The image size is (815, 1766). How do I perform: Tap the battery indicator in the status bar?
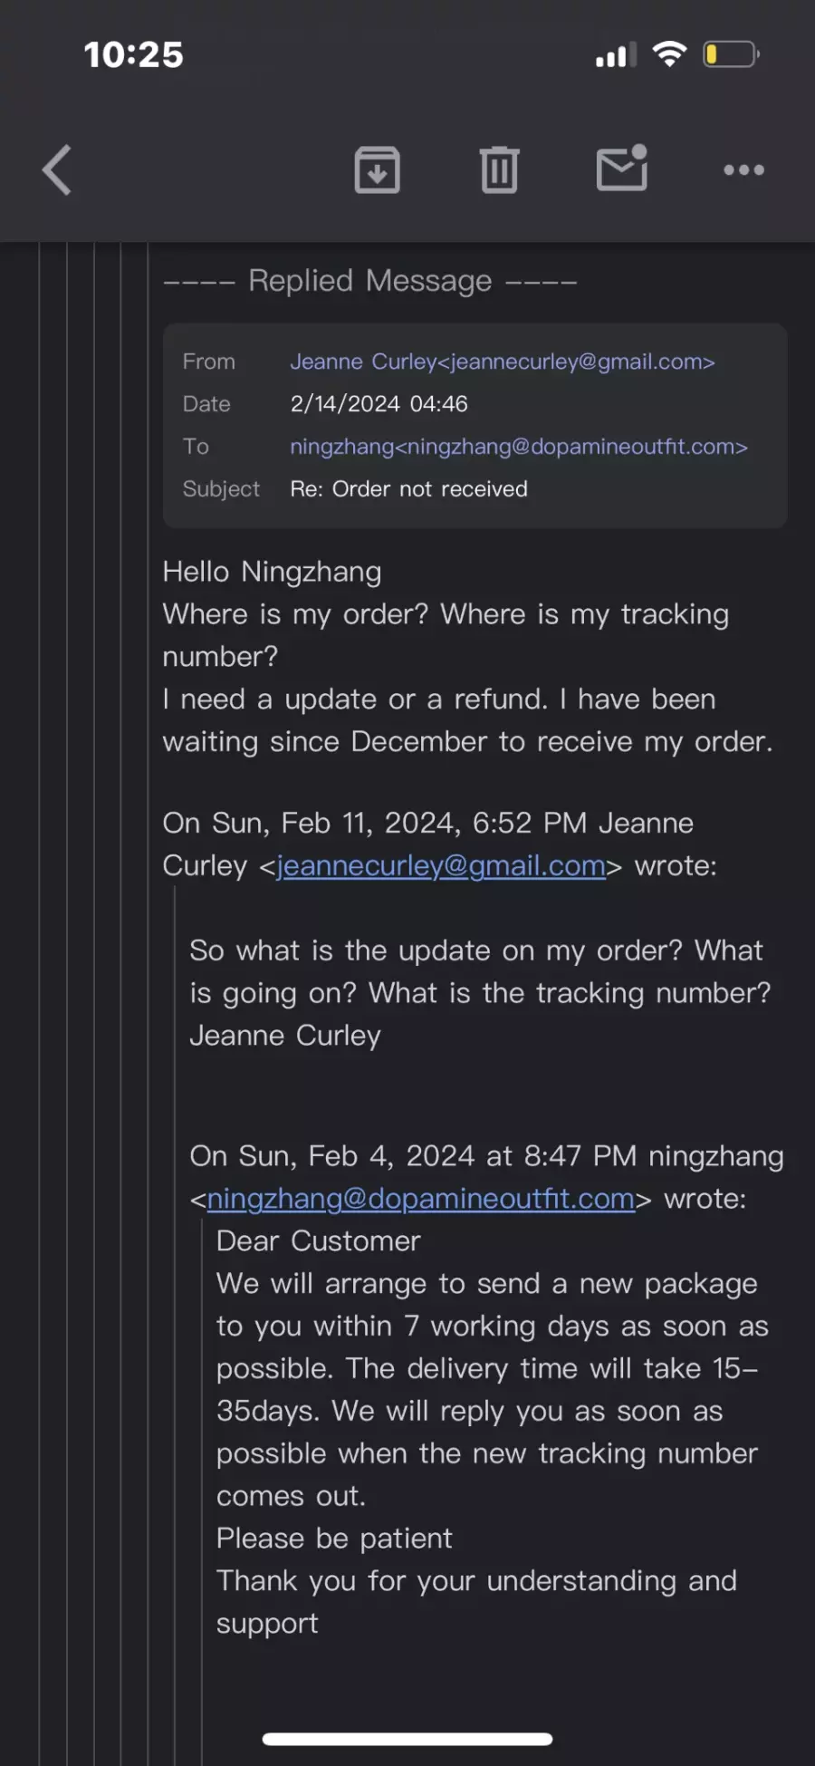tap(732, 54)
